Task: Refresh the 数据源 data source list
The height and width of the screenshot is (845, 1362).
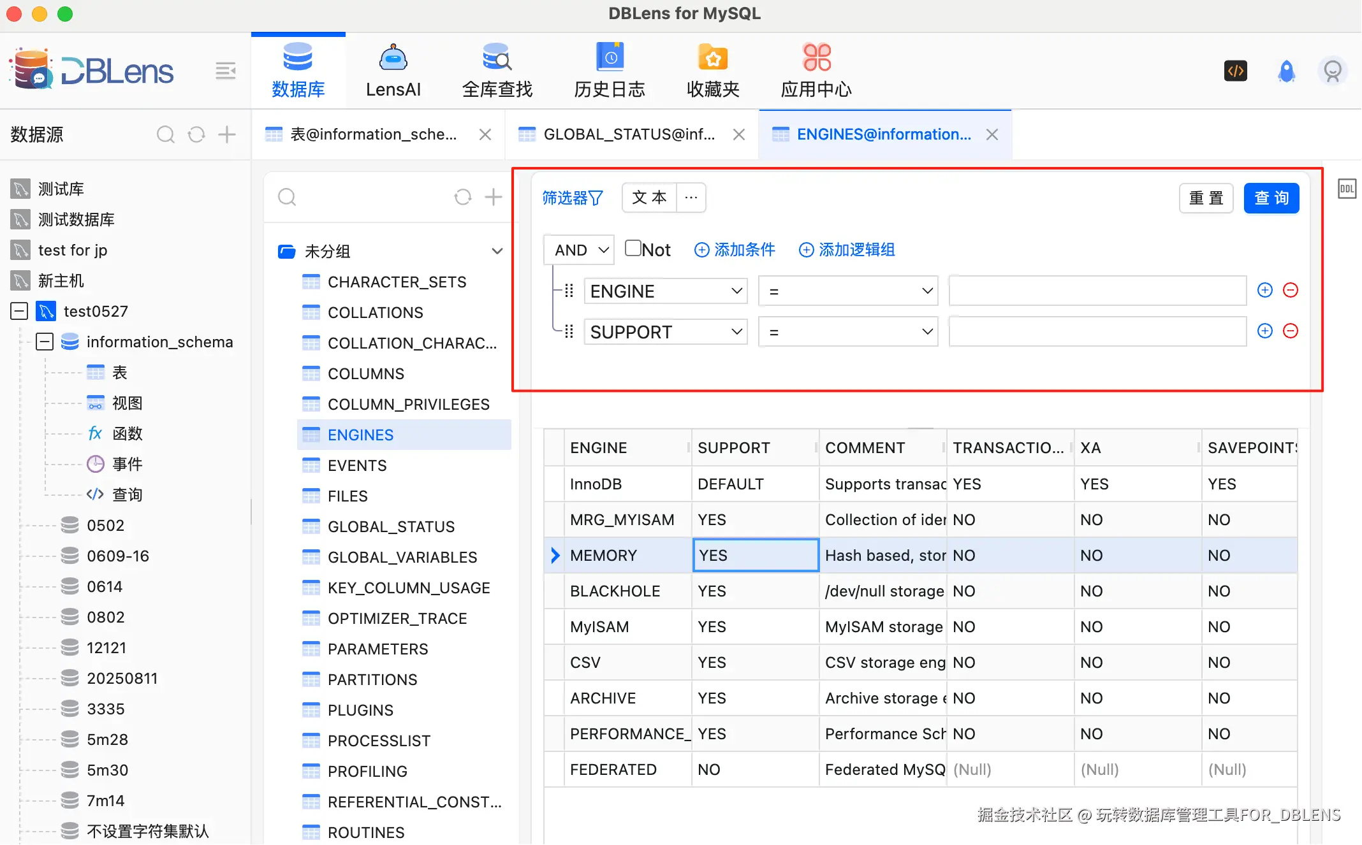Action: coord(196,134)
